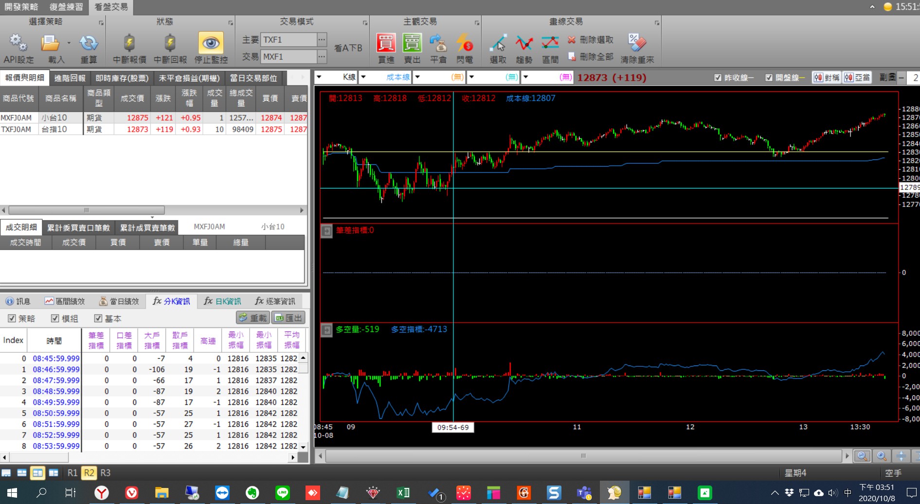The image size is (920, 504).
Task: Switch to the 開發策略 tab
Action: point(21,7)
